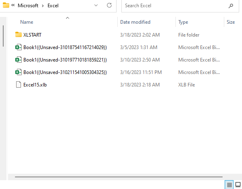Click Excel icon of Book1 Unsaved-310197710181859221
The image size is (242, 189).
(x=19, y=60)
